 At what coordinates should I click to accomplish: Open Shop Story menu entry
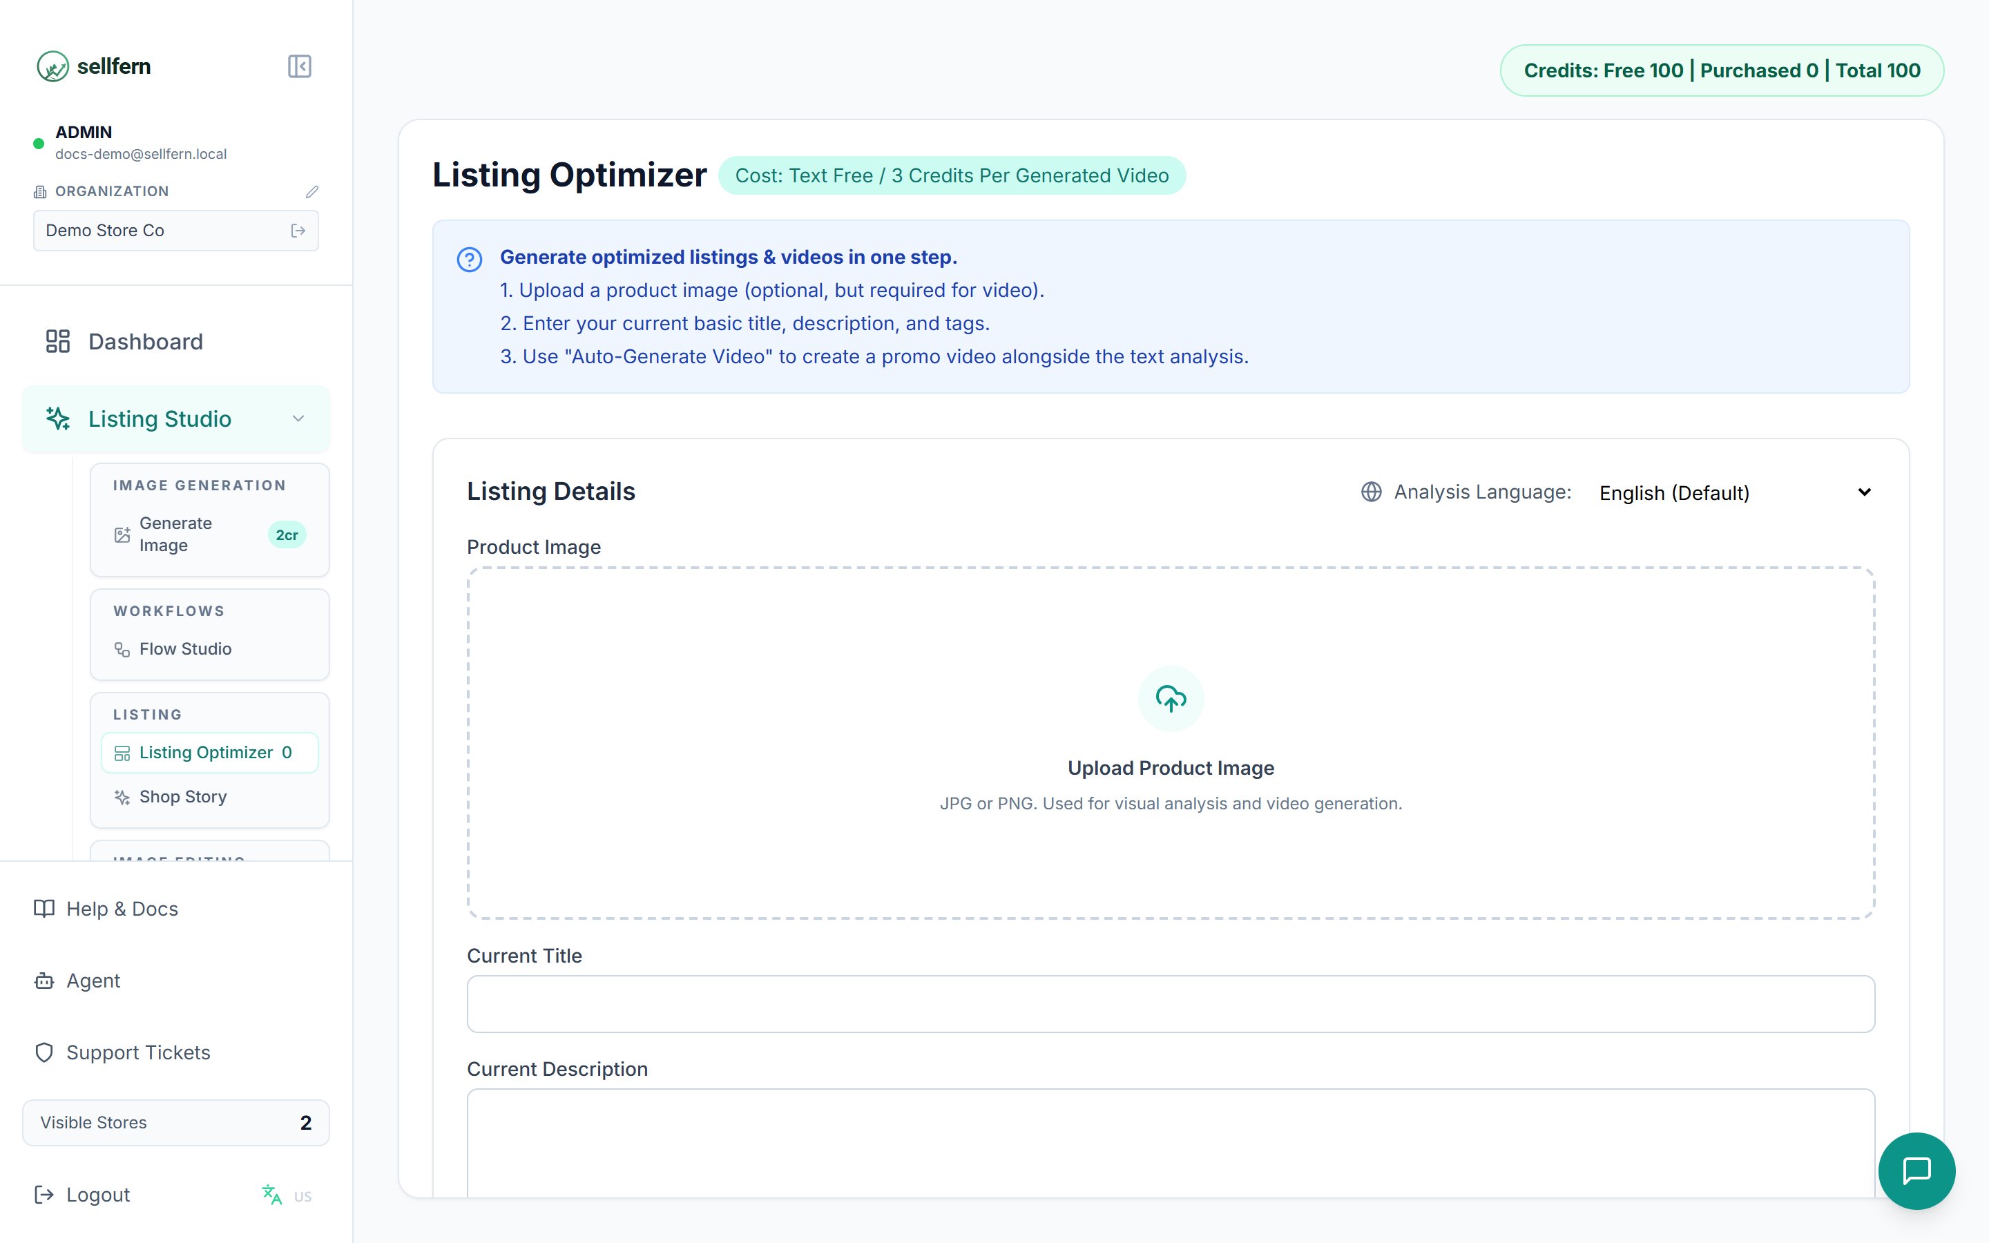pyautogui.click(x=209, y=797)
